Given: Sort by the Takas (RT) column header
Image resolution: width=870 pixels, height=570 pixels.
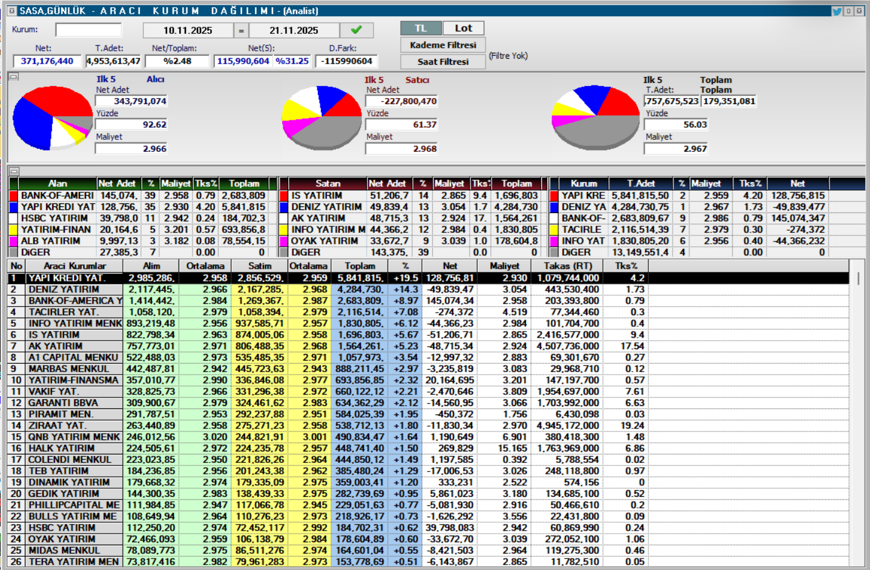Looking at the screenshot, I should (567, 266).
